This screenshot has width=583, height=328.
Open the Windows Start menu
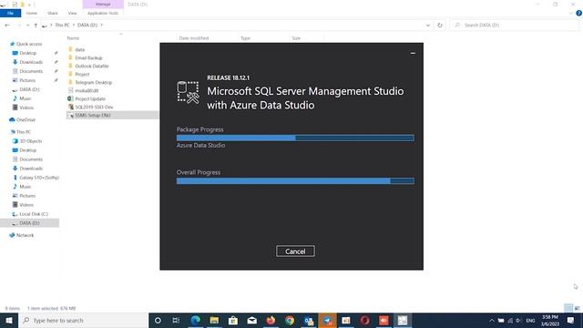[9, 320]
